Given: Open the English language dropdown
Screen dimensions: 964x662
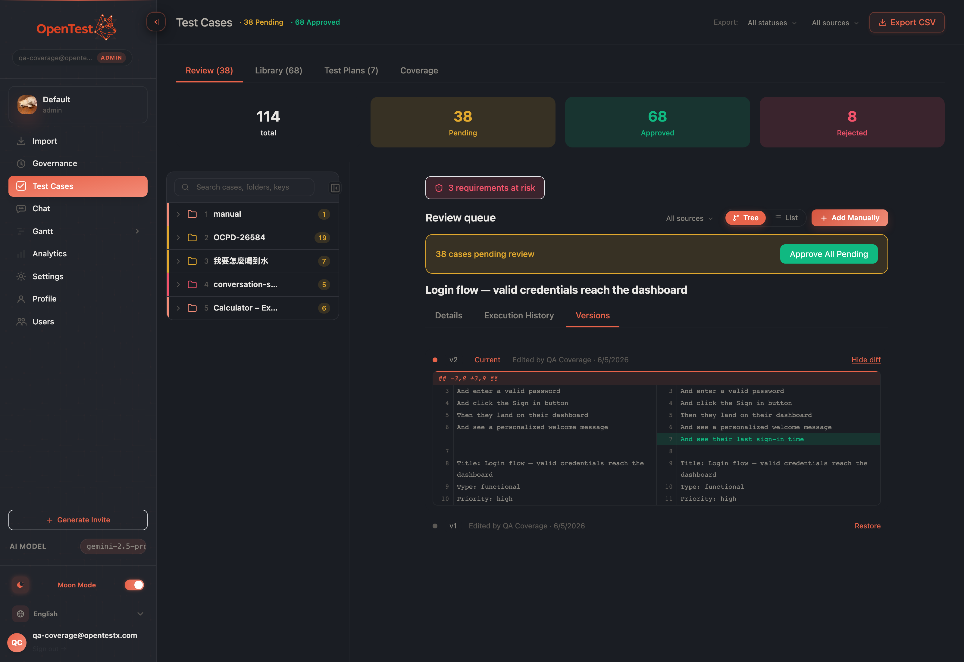Looking at the screenshot, I should (78, 614).
